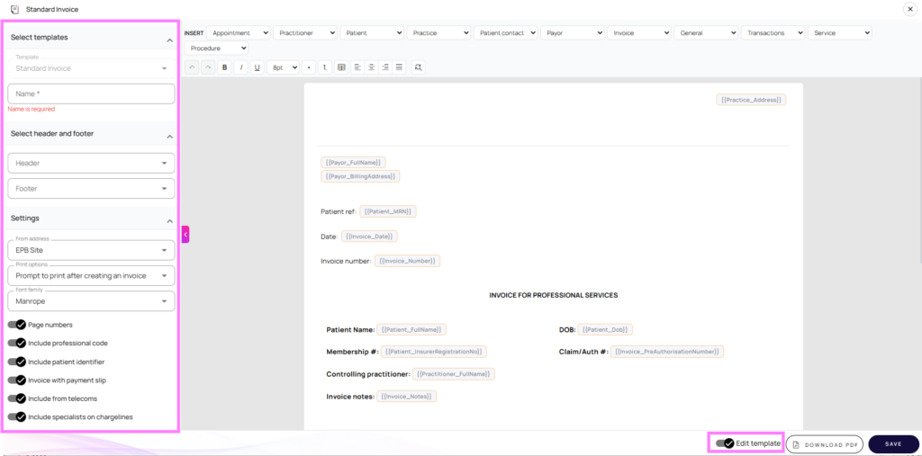Toggle Include professional code switch
The width and height of the screenshot is (922, 456).
point(17,343)
